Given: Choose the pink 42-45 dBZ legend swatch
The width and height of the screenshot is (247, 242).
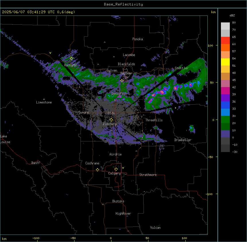Looking at the screenshot, I should pos(225,84).
